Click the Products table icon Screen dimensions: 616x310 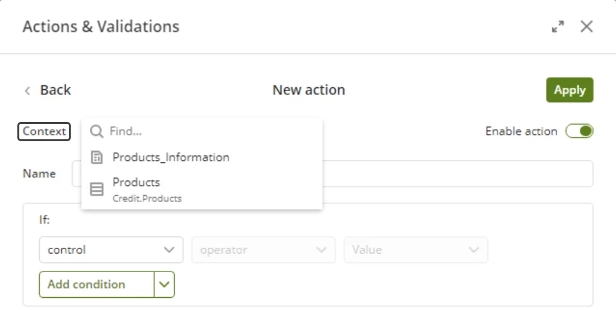(x=96, y=189)
